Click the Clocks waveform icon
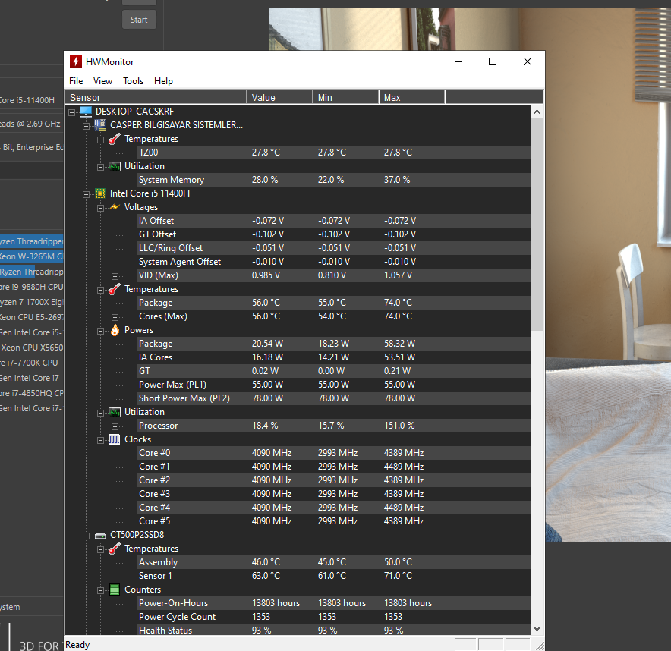 tap(115, 439)
